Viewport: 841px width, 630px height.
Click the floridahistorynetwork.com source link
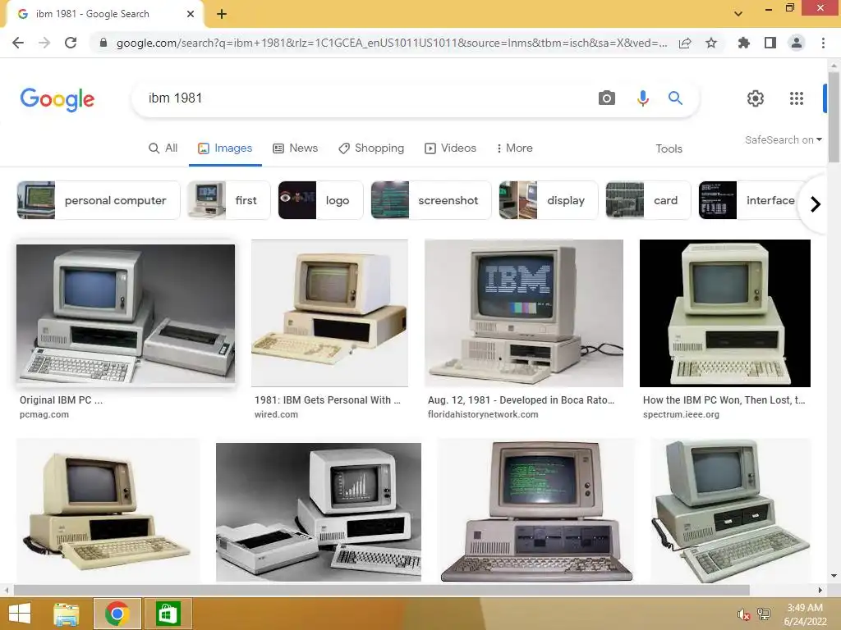483,414
